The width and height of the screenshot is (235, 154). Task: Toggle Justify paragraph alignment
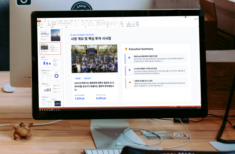point(82,25)
